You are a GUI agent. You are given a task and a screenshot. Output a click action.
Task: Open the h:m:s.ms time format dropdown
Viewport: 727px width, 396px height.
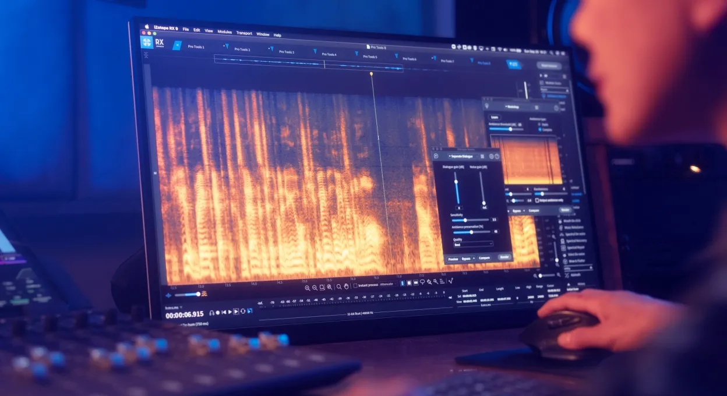(174, 308)
